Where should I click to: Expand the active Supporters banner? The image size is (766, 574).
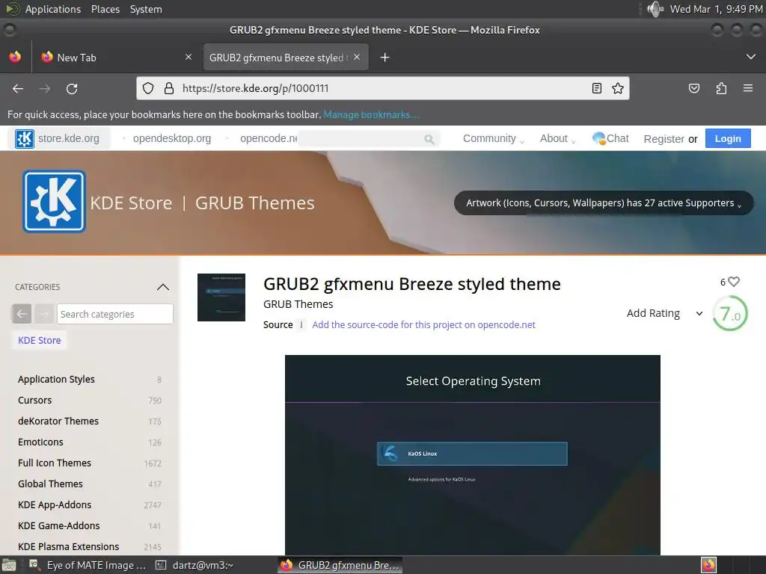tap(604, 203)
